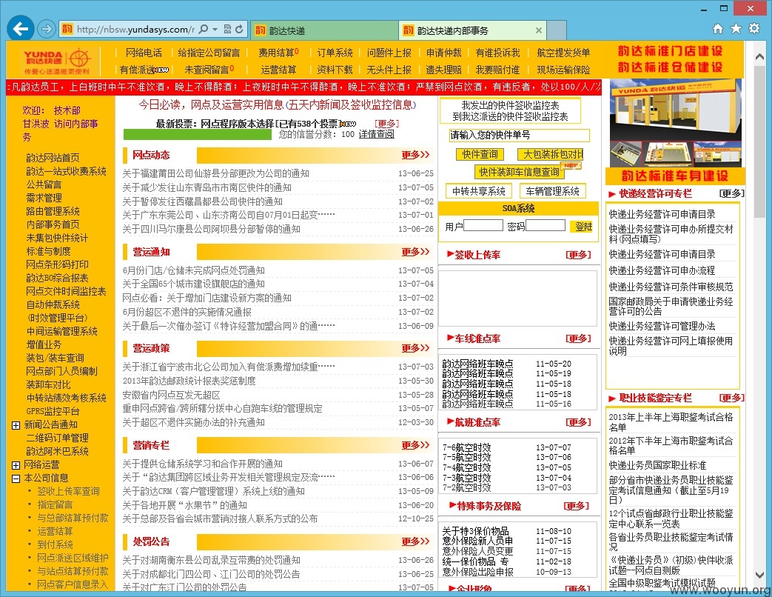Click the search magnifier in address bar
The image size is (772, 597).
[204, 29]
